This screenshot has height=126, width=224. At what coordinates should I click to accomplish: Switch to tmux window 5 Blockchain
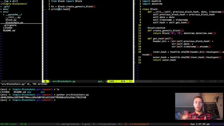pos(137,124)
